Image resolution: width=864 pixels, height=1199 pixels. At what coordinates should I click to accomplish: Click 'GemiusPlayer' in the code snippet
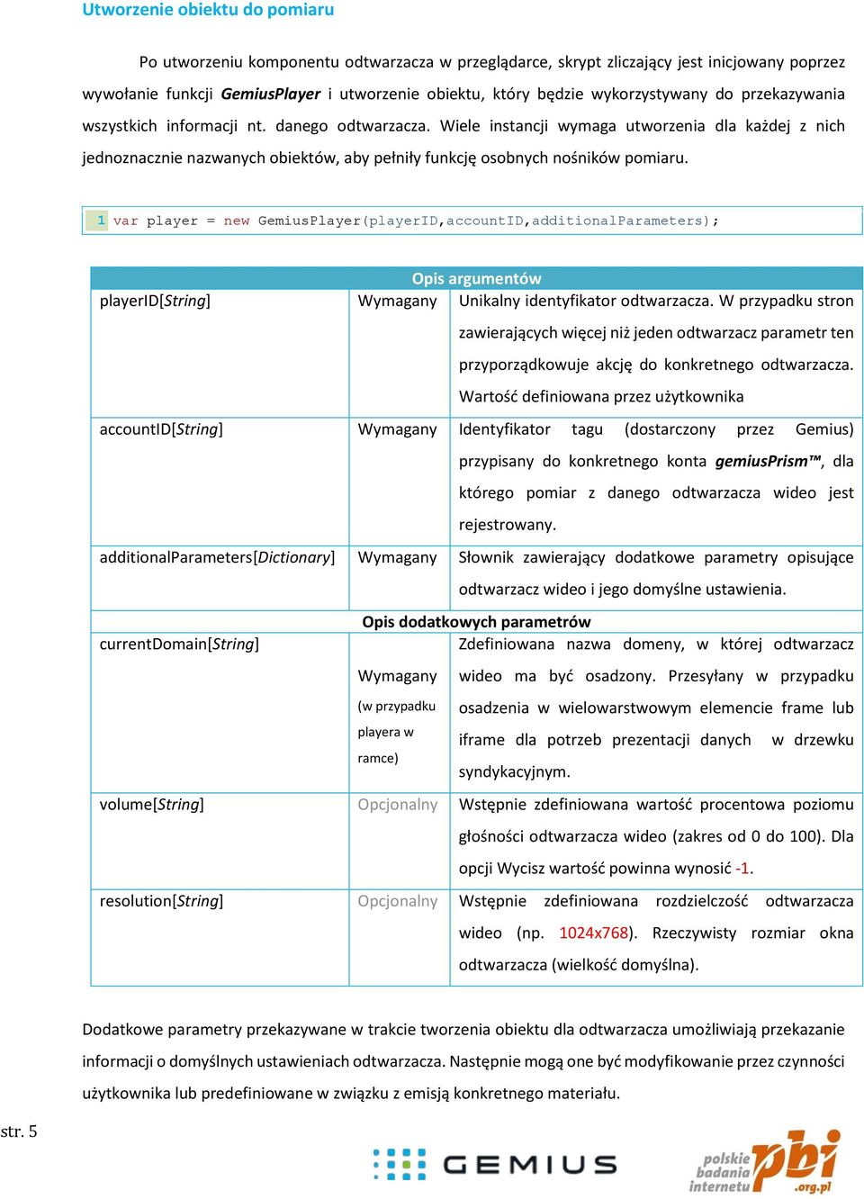point(309,221)
